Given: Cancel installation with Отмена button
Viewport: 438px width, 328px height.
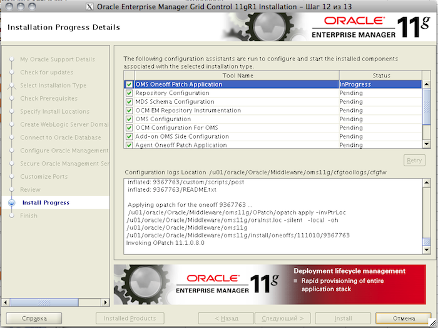Looking at the screenshot, I should [404, 318].
